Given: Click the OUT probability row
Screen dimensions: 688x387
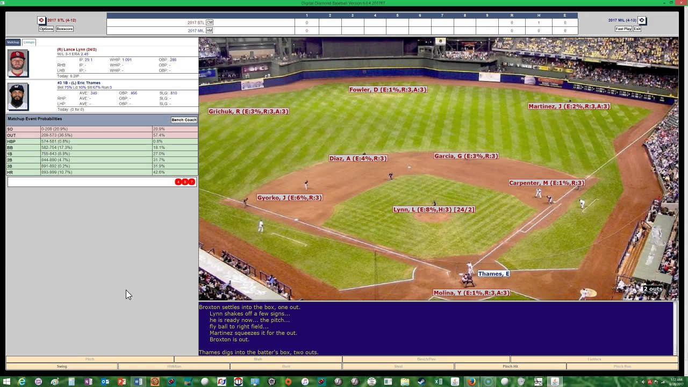Looking at the screenshot, I should tap(102, 135).
